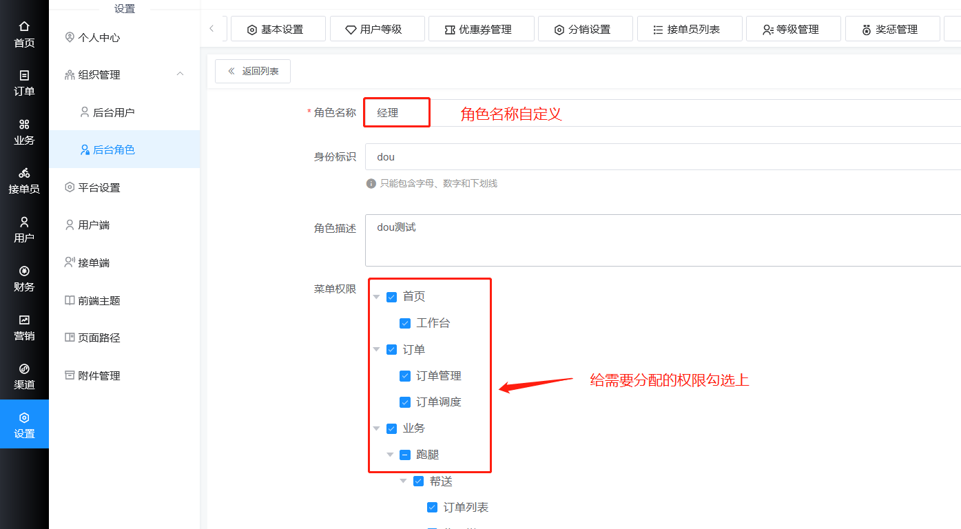Viewport: 961px width, 529px height.
Task: Open the 营销 marketing sidebar icon
Action: pos(24,320)
